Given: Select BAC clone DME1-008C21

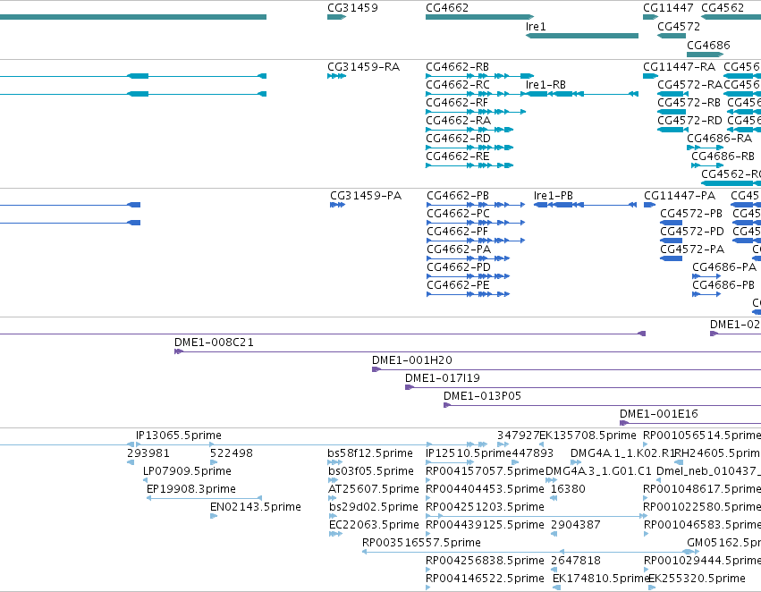Looking at the screenshot, I should [214, 343].
